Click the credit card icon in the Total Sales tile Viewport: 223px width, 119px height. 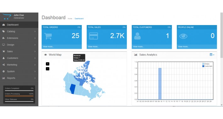(x=93, y=36)
